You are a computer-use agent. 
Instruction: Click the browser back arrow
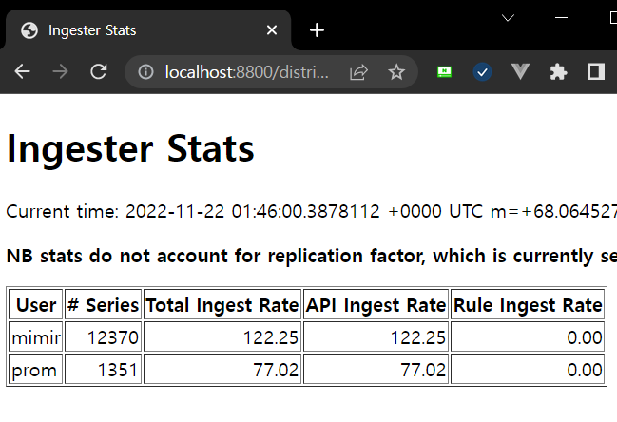click(23, 72)
